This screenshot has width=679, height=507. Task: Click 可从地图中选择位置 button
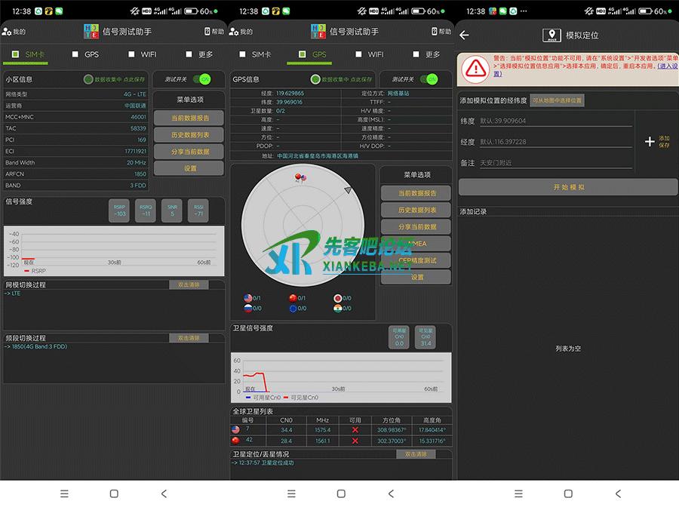557,100
